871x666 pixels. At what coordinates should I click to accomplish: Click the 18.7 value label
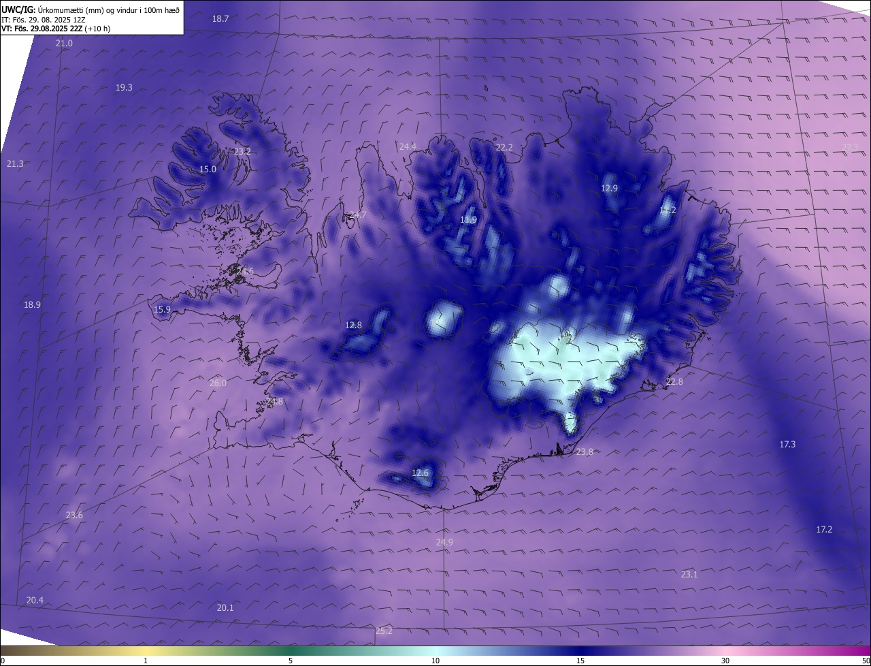tap(220, 19)
